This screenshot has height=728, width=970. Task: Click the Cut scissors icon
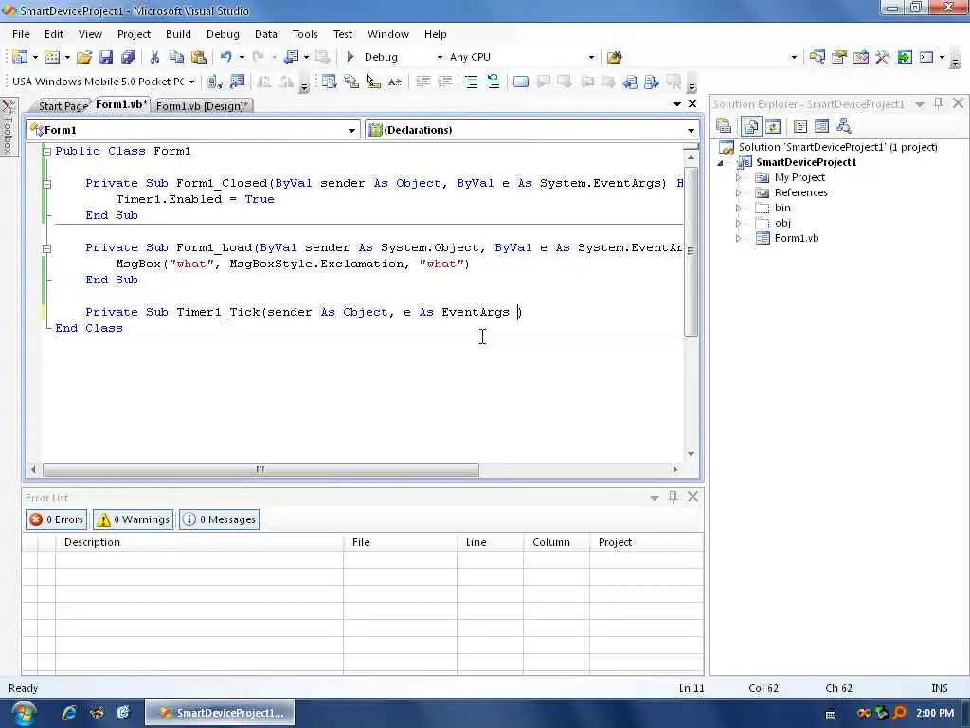(154, 57)
